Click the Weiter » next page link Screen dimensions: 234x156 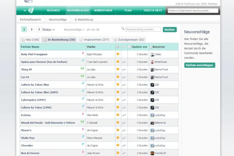coord(49,29)
